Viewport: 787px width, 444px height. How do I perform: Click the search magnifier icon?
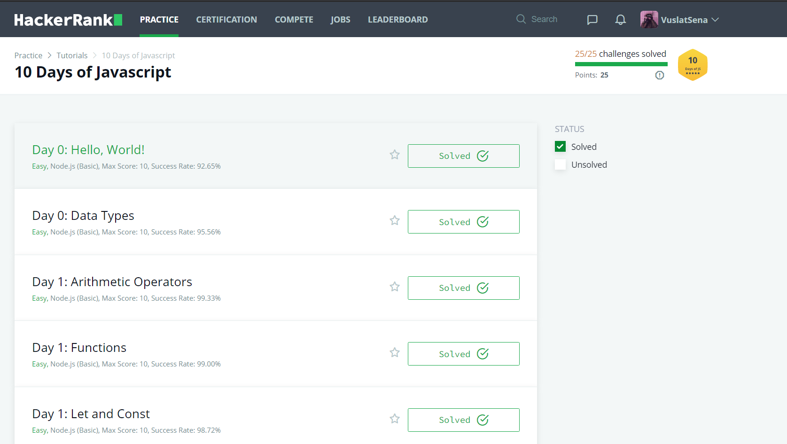[521, 19]
